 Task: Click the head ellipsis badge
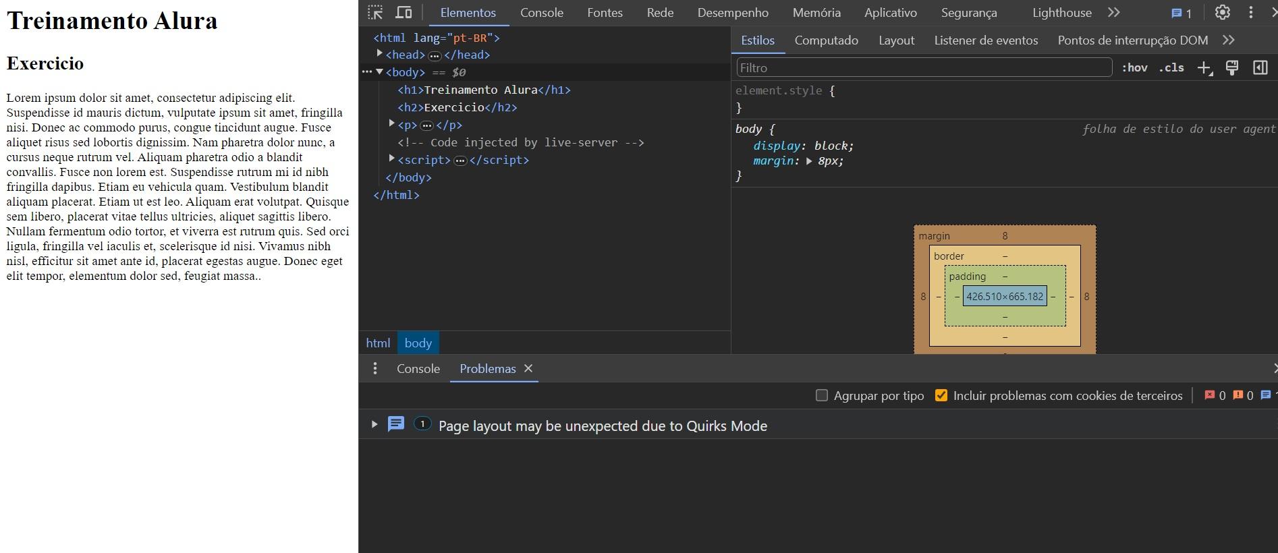click(435, 55)
